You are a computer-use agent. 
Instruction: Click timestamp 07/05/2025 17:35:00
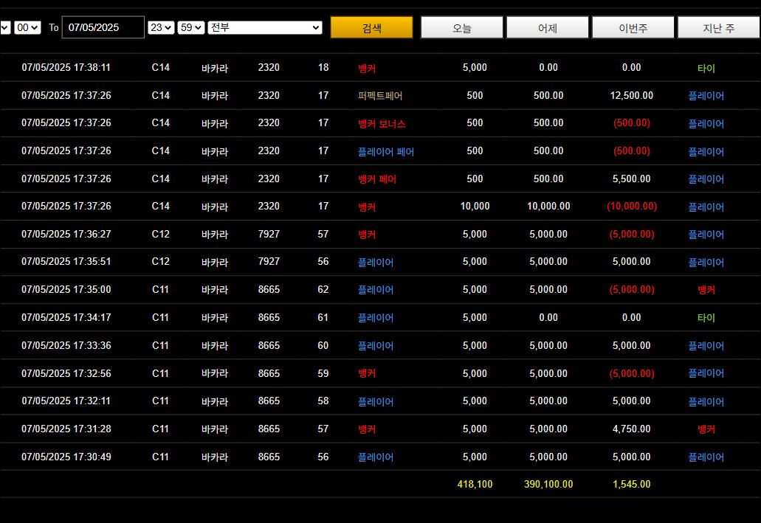coord(66,290)
